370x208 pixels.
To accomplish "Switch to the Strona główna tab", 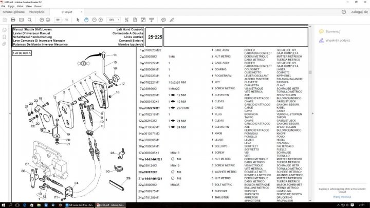I will tap(13, 11).
